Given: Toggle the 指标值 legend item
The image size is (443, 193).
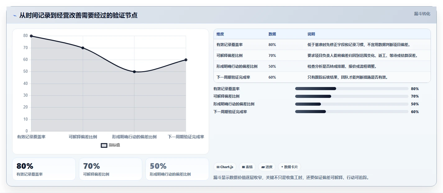Looking at the screenshot, I should (110, 145).
